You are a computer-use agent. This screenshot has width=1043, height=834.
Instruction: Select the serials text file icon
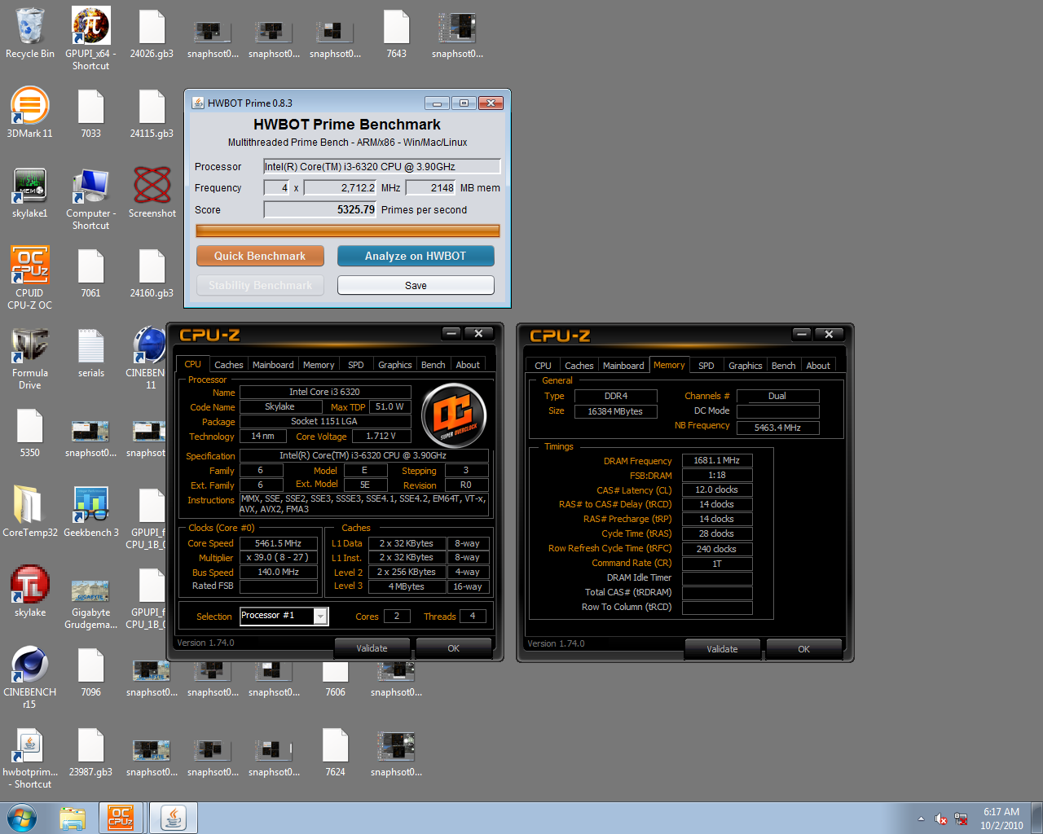coord(90,353)
